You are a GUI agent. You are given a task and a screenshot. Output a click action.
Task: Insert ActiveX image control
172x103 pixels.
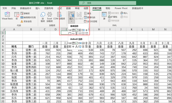(80, 47)
